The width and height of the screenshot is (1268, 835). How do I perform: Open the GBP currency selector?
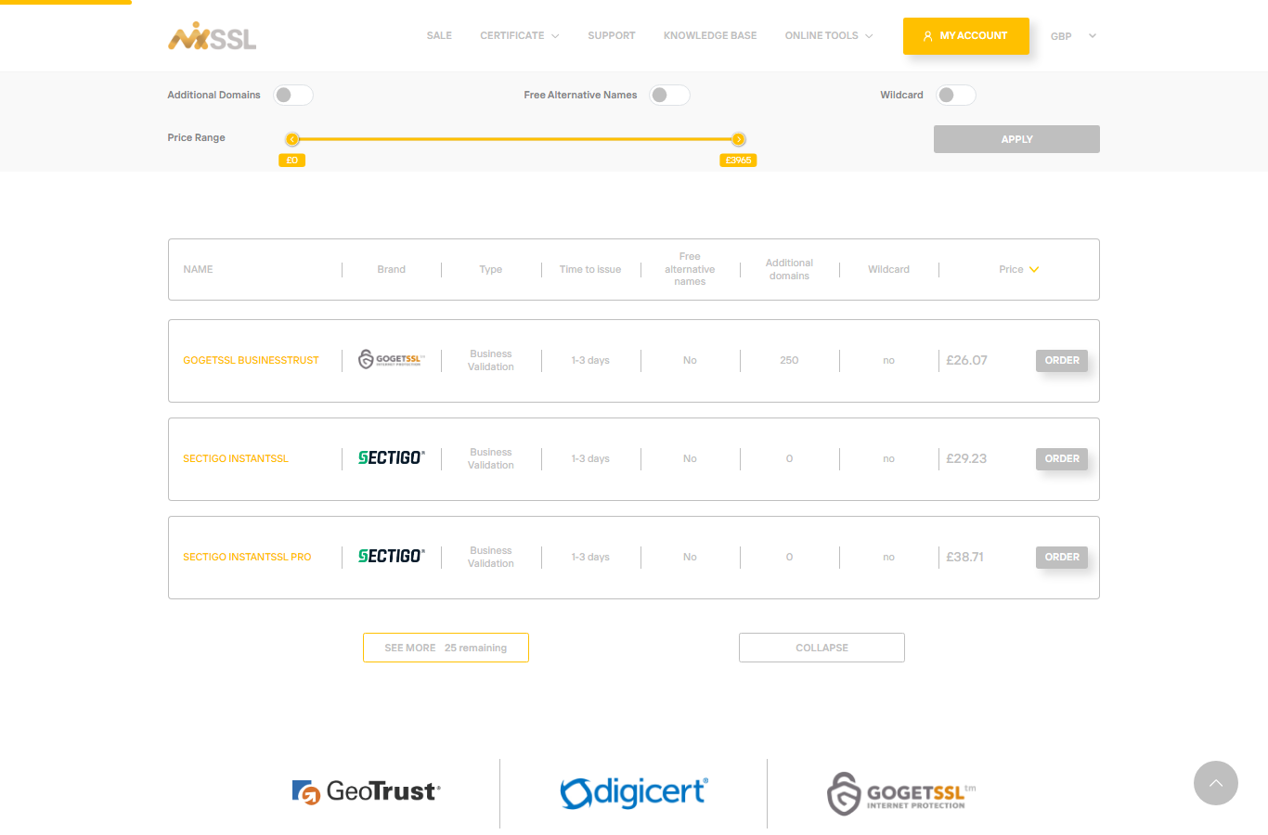tap(1073, 36)
